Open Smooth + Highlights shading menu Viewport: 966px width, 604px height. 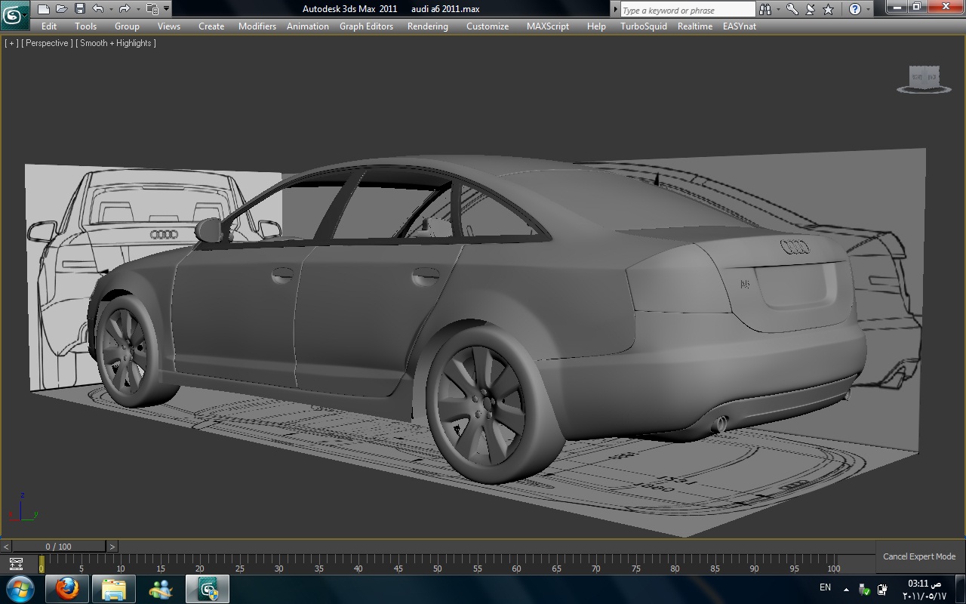click(115, 43)
